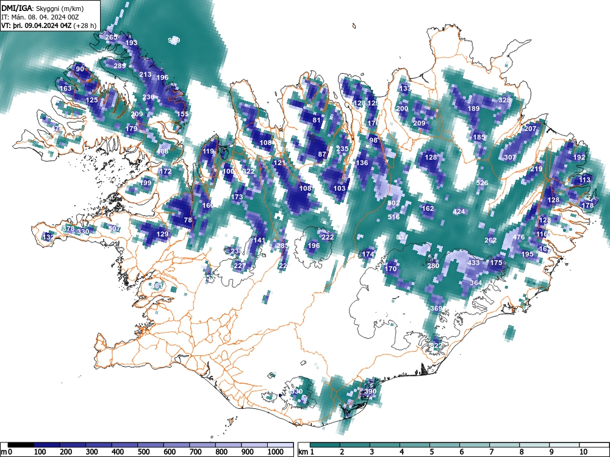610x457 pixels.
Task: Click the visibility value 136
Action: pyautogui.click(x=362, y=163)
